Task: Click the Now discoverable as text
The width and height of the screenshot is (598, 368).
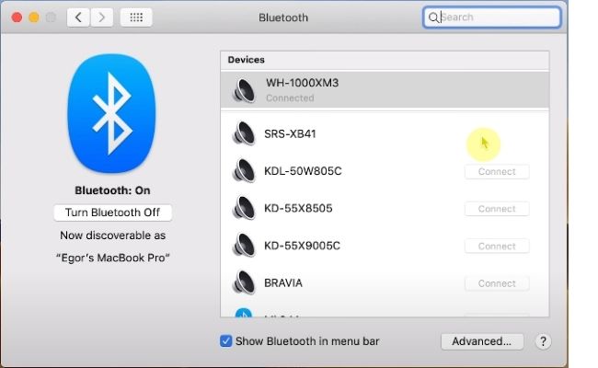Action: click(113, 236)
